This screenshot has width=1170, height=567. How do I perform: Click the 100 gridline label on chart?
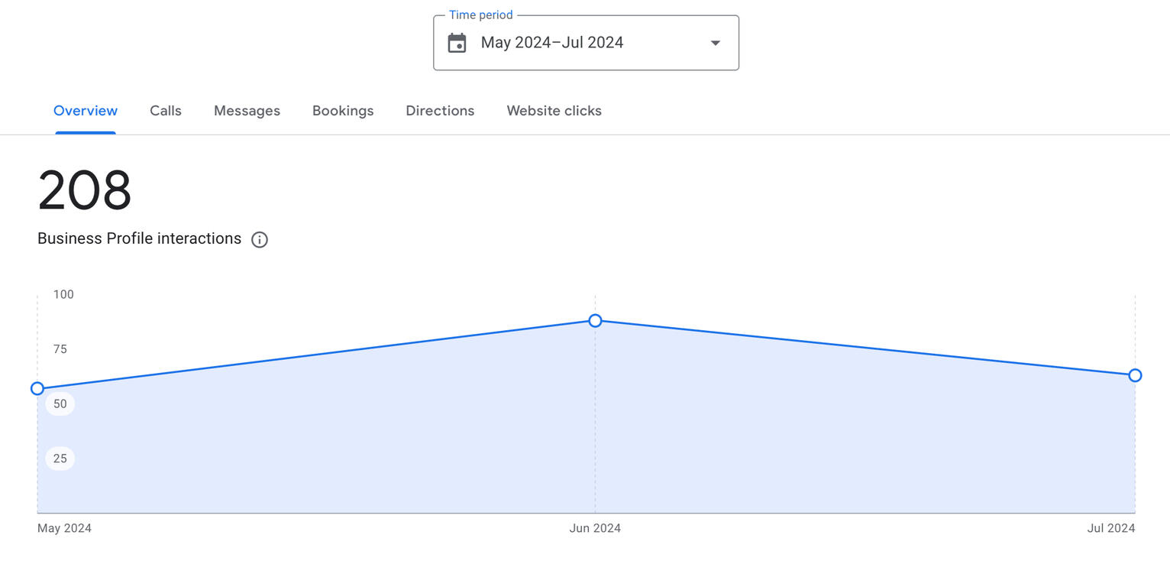tap(63, 294)
